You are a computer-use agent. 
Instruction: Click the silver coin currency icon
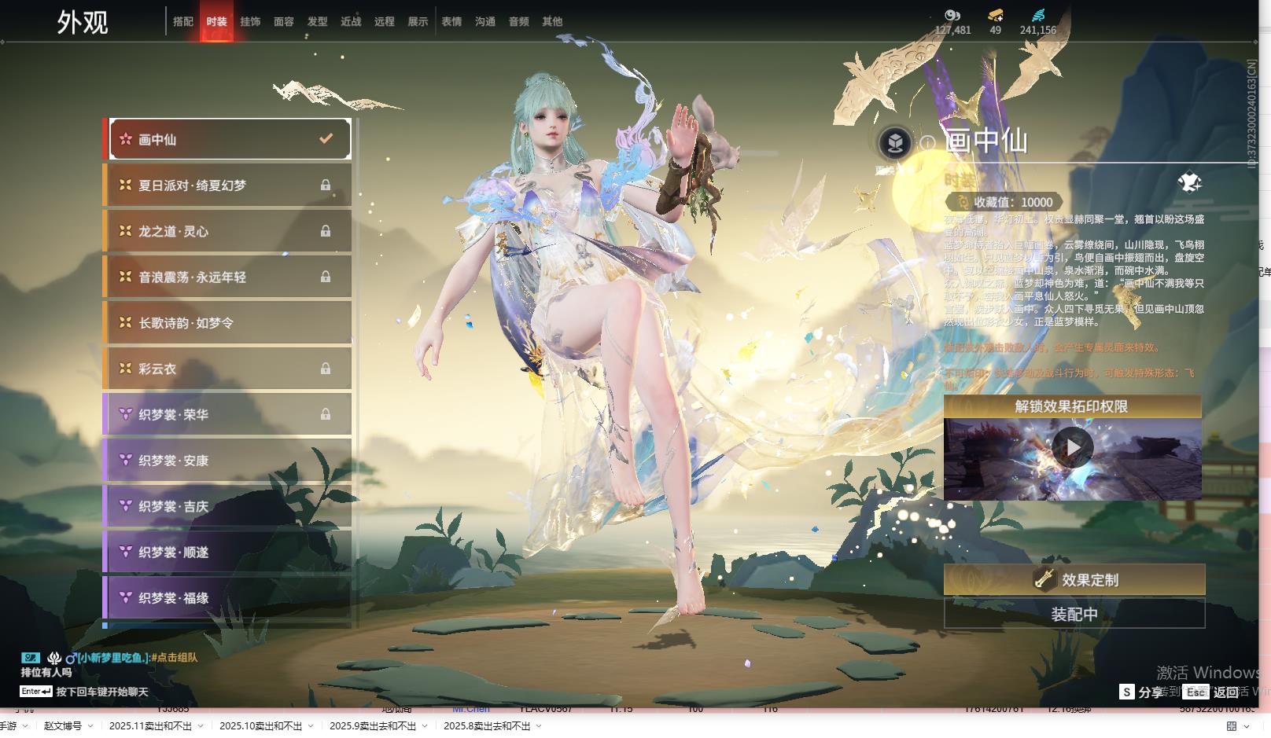tap(952, 15)
